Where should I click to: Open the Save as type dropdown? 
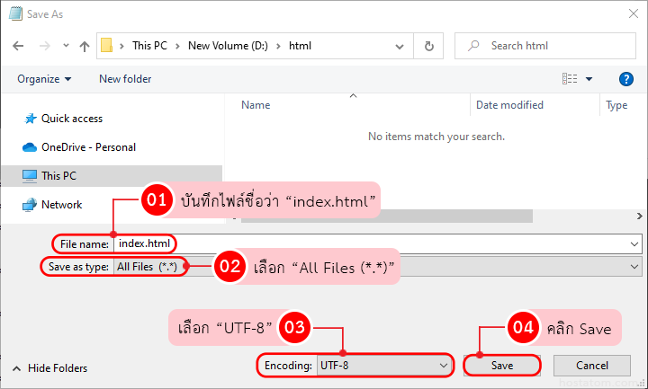click(634, 266)
